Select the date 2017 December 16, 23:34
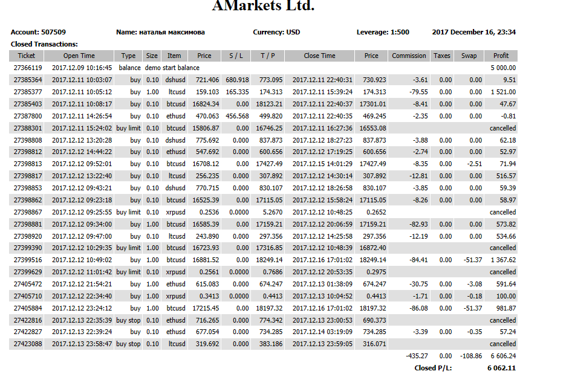 474,32
